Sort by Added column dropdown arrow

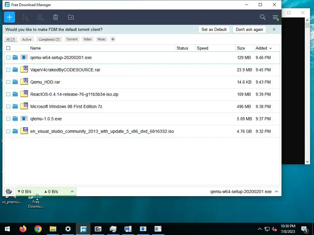(x=270, y=48)
